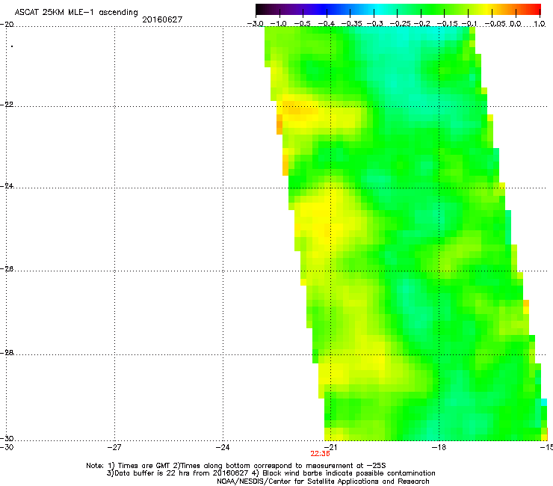
Task: Click the 0.0 color scale label
Action: [x=516, y=24]
